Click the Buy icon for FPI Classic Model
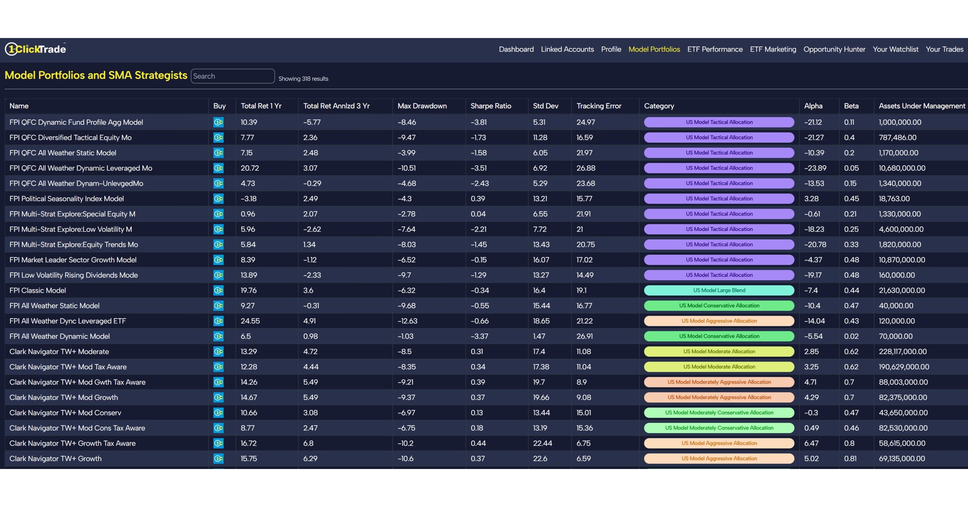The height and width of the screenshot is (507, 968). point(219,290)
